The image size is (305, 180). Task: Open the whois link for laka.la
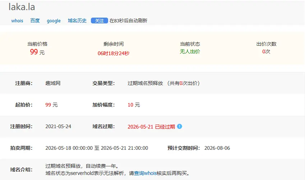tap(17, 21)
